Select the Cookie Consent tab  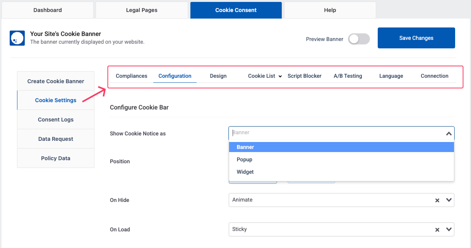coord(236,10)
